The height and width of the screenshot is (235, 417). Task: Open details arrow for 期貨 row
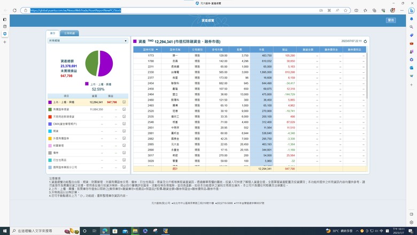click(124, 131)
